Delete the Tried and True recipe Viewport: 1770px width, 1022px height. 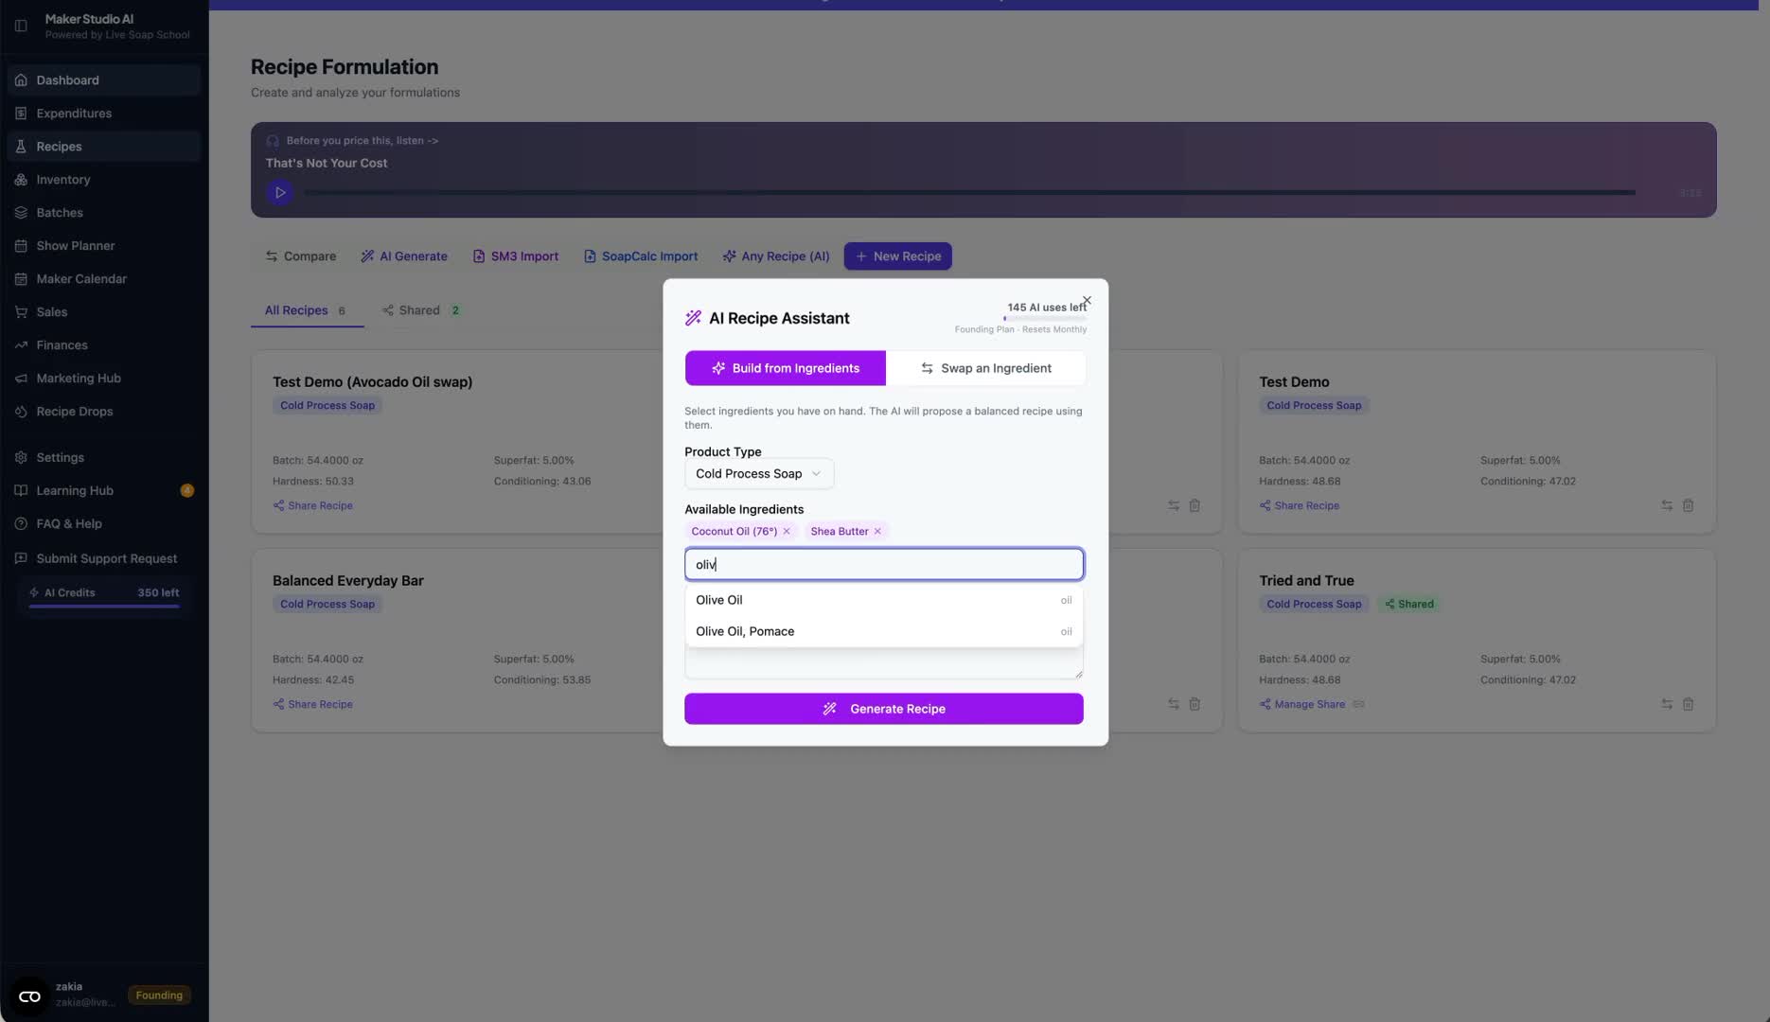pos(1688,705)
